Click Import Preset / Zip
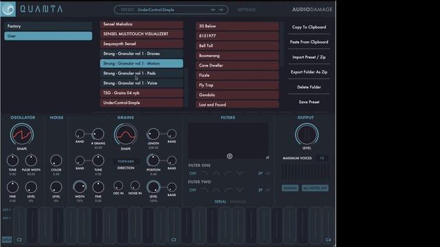440x247 pixels. pos(309,57)
